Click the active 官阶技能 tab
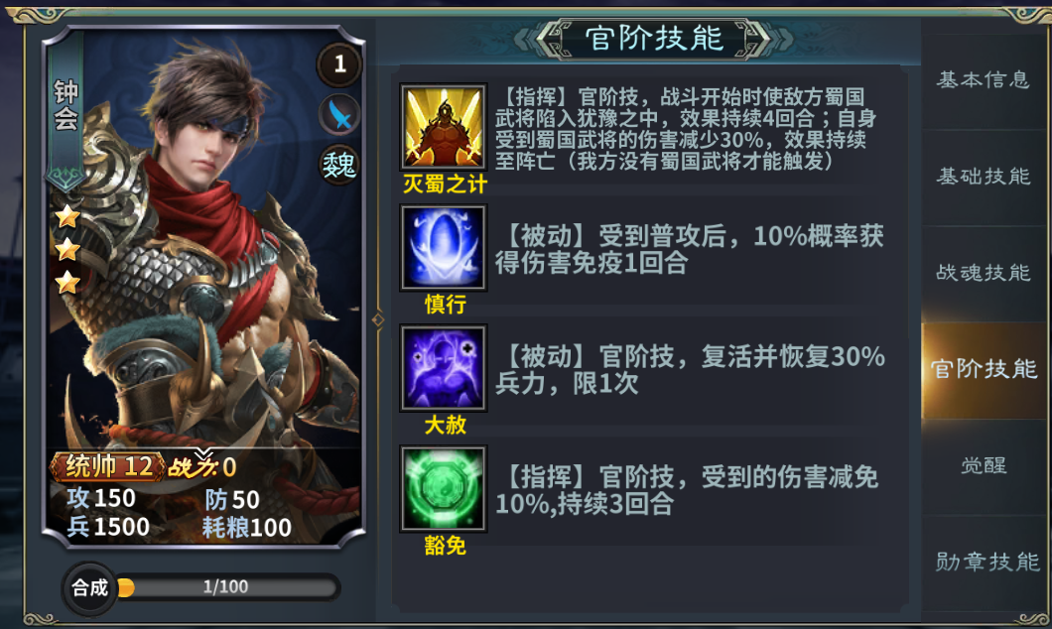Image resolution: width=1052 pixels, height=629 pixels. pyautogui.click(x=983, y=369)
